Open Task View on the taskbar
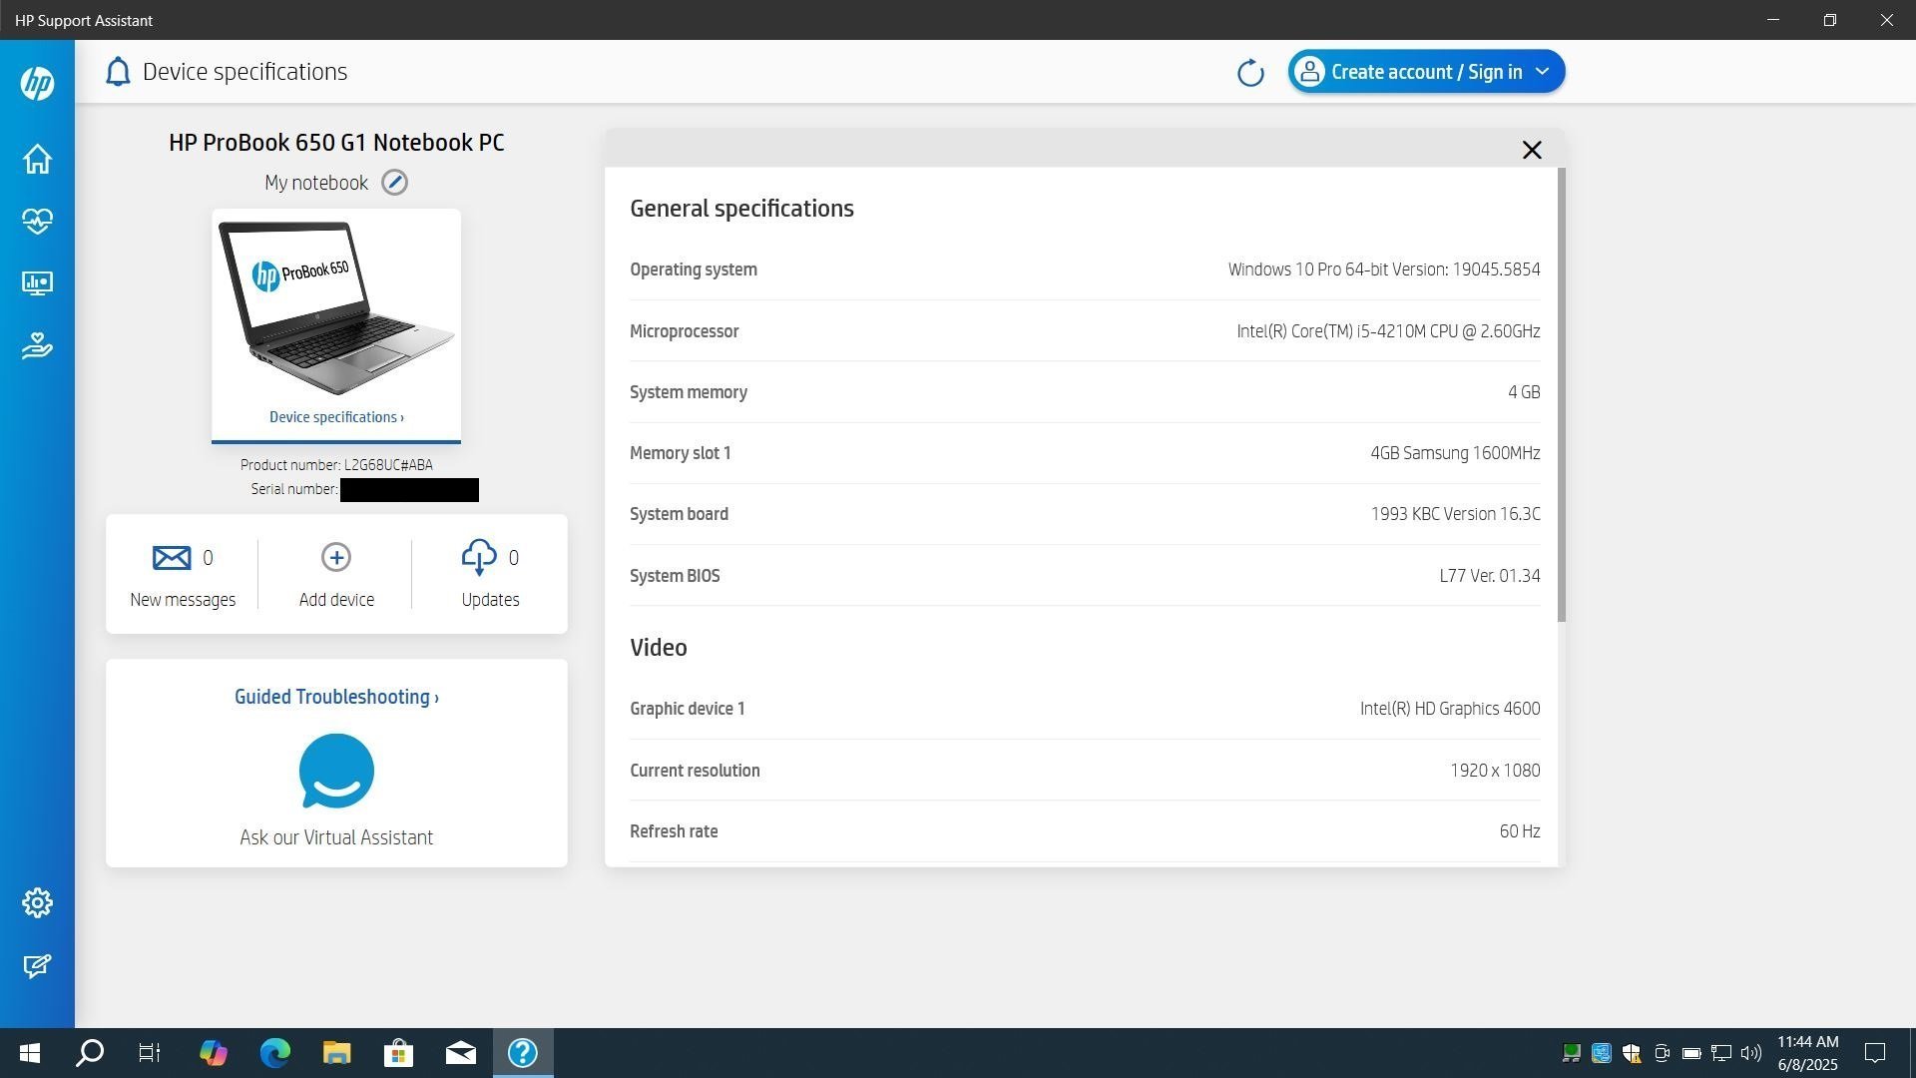 pos(150,1053)
